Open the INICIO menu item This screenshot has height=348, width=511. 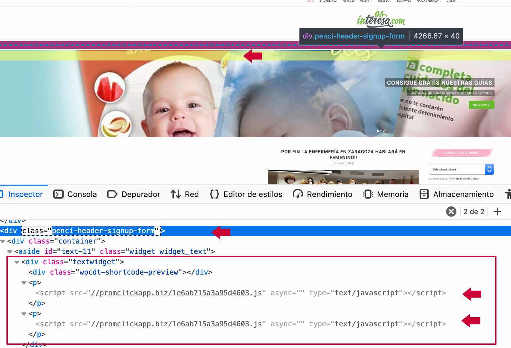coord(310,1)
